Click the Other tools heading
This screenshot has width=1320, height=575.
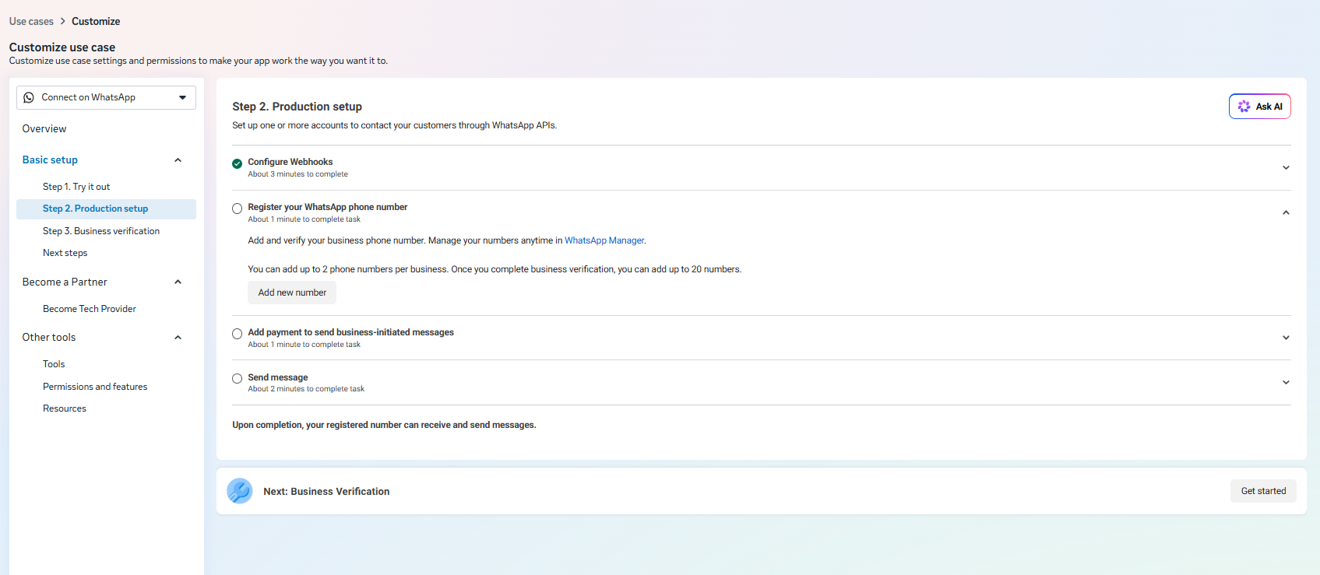click(x=49, y=338)
